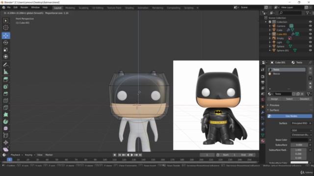Select the Bevel tool

(5, 93)
